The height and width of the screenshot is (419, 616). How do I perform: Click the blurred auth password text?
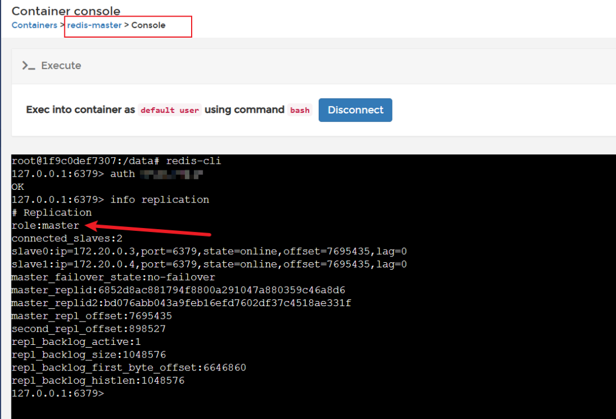pyautogui.click(x=171, y=174)
